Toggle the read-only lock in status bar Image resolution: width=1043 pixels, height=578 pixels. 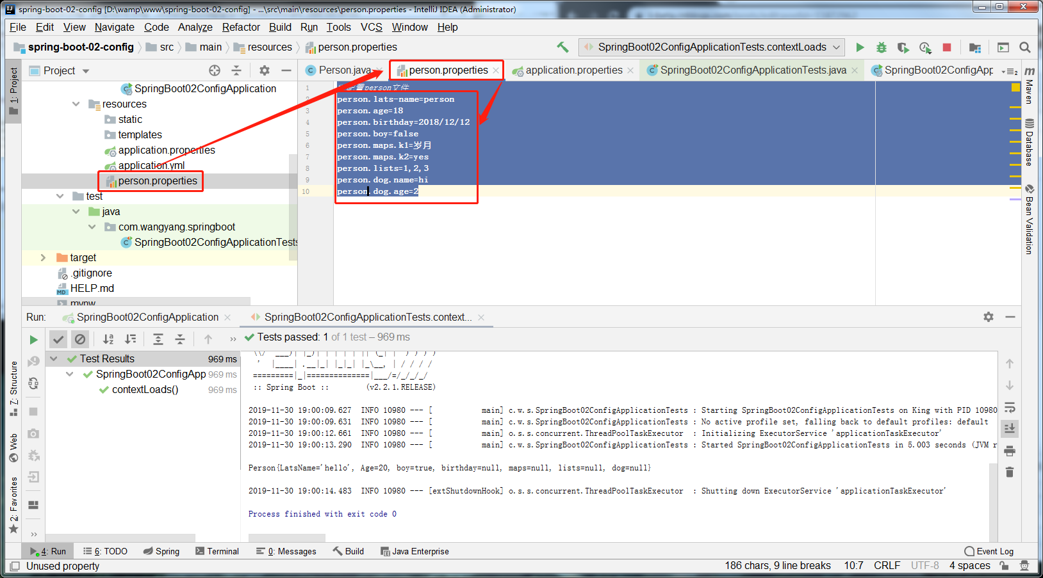1004,566
